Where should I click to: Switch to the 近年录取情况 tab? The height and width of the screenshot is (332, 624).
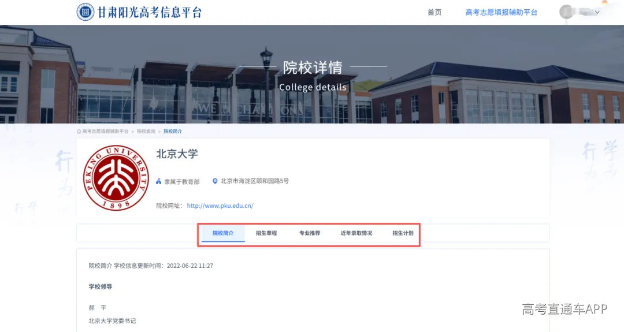point(356,233)
